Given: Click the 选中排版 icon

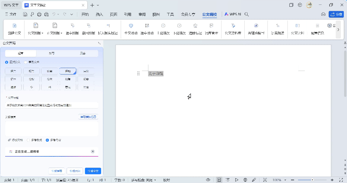Looking at the screenshot, I should click(72, 29).
